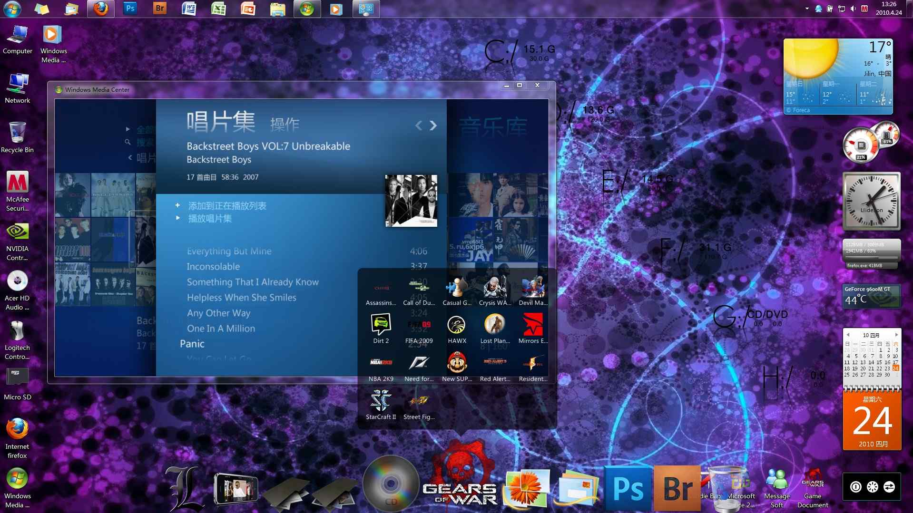Viewport: 913px width, 513px height.
Task: Play Helpless When She Smiles
Action: click(241, 298)
